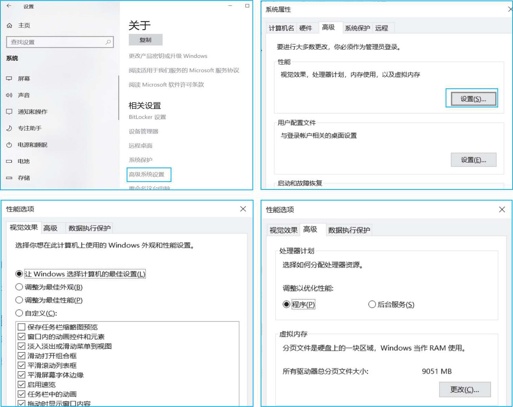Open the 专注助手 focus assist moon icon
Image resolution: width=513 pixels, height=407 pixels.
coord(9,128)
